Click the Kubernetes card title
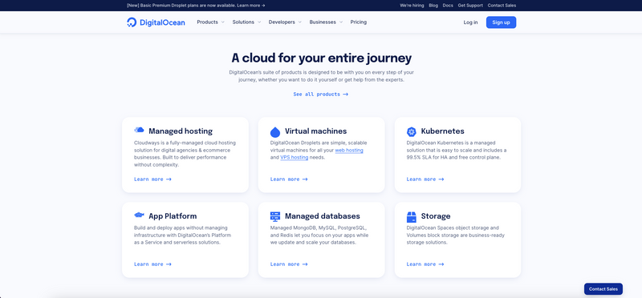Image resolution: width=642 pixels, height=298 pixels. pos(443,131)
